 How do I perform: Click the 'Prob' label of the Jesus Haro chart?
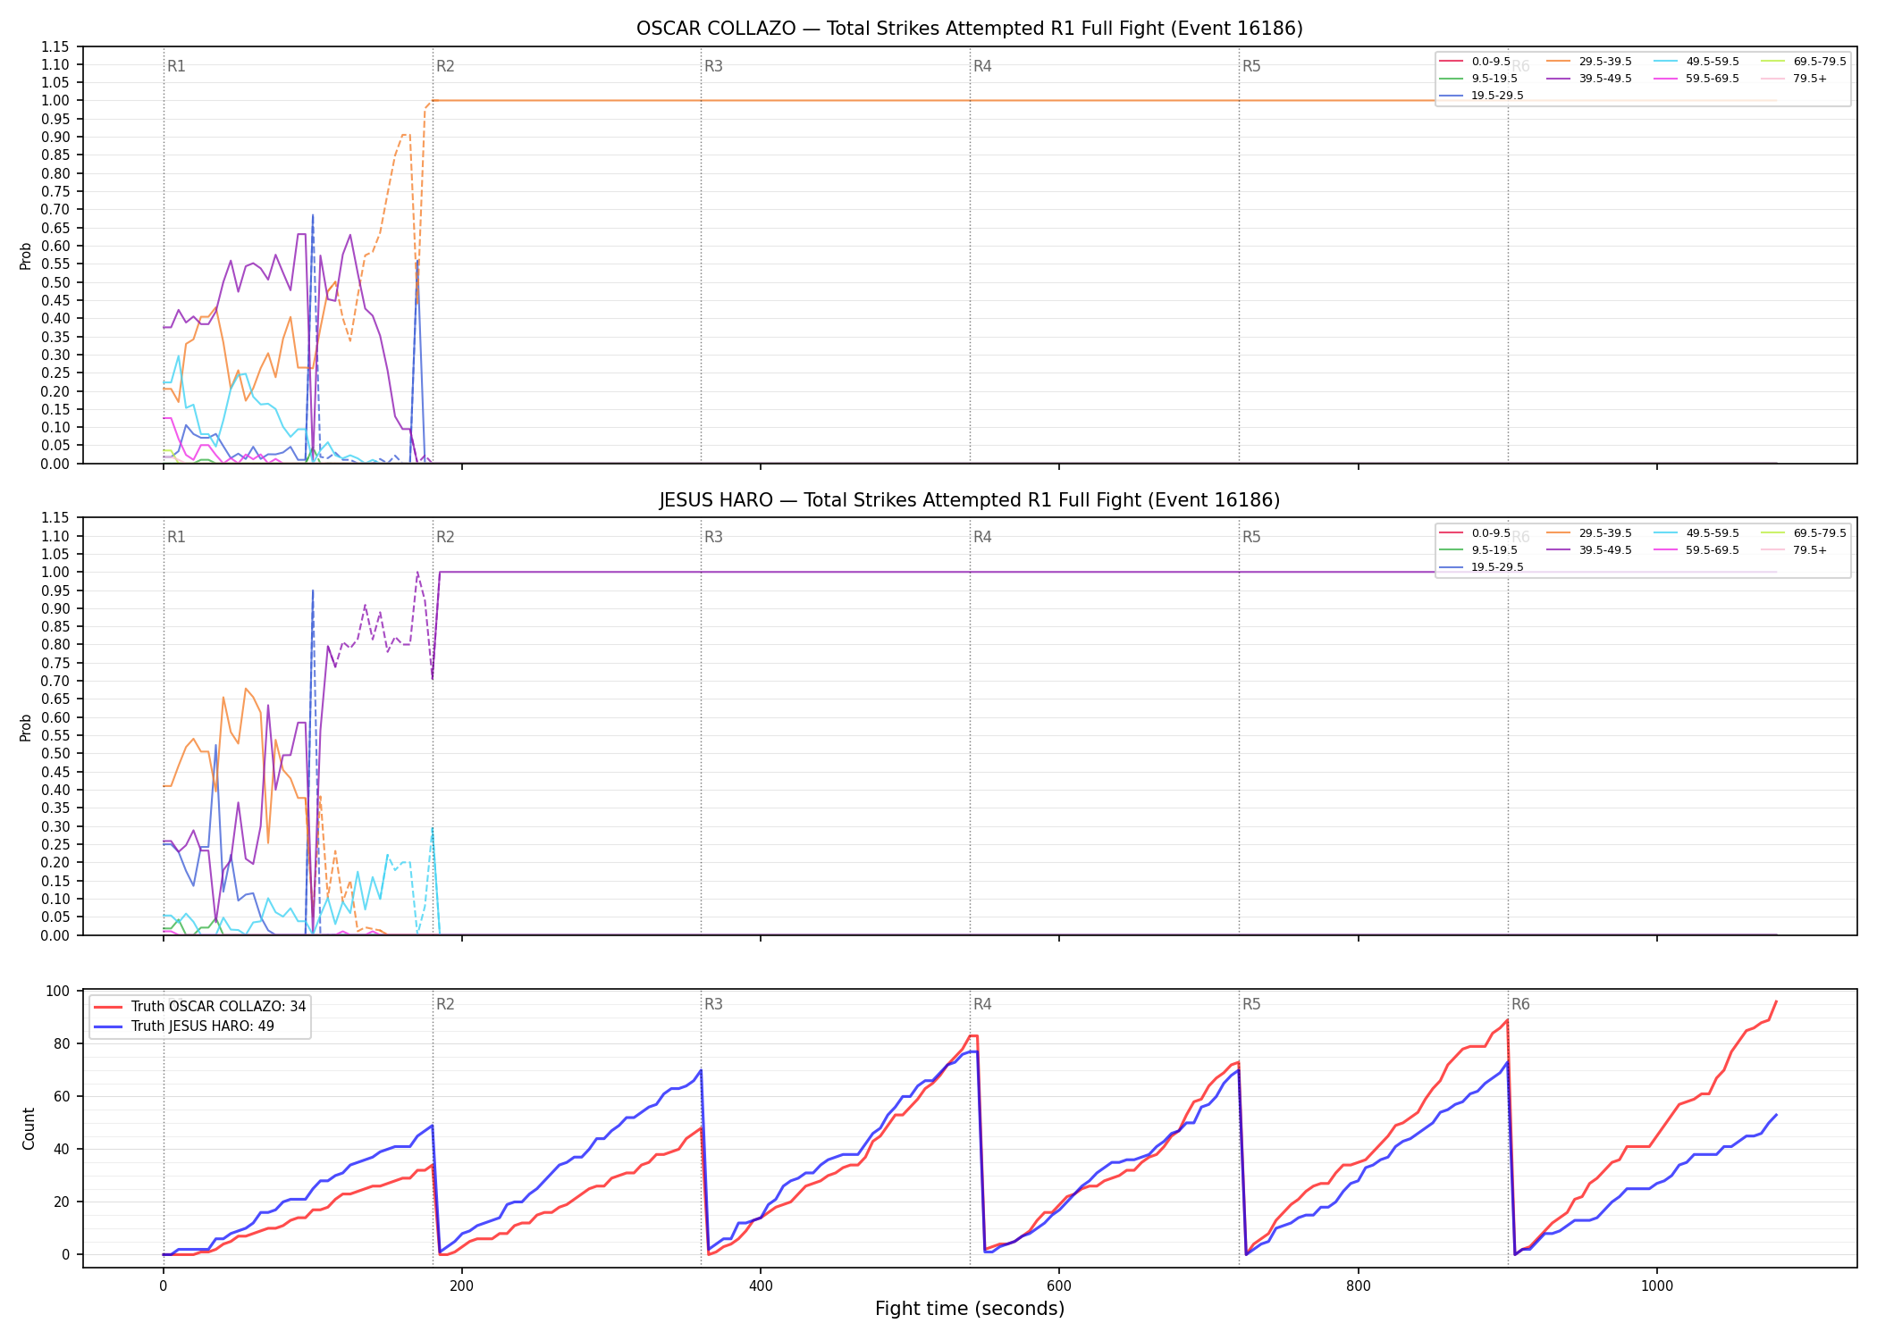pyautogui.click(x=26, y=727)
